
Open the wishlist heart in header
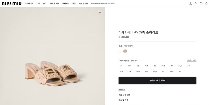(201, 3)
